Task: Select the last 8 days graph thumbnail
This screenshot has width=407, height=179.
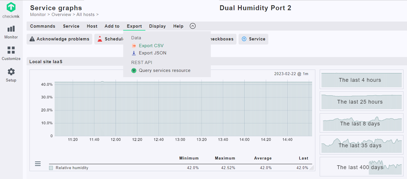Action: pos(361,124)
